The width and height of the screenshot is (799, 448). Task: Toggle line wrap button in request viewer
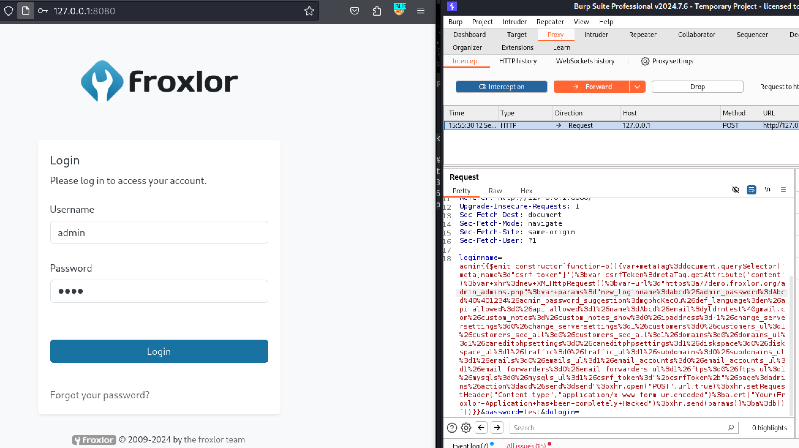(751, 190)
